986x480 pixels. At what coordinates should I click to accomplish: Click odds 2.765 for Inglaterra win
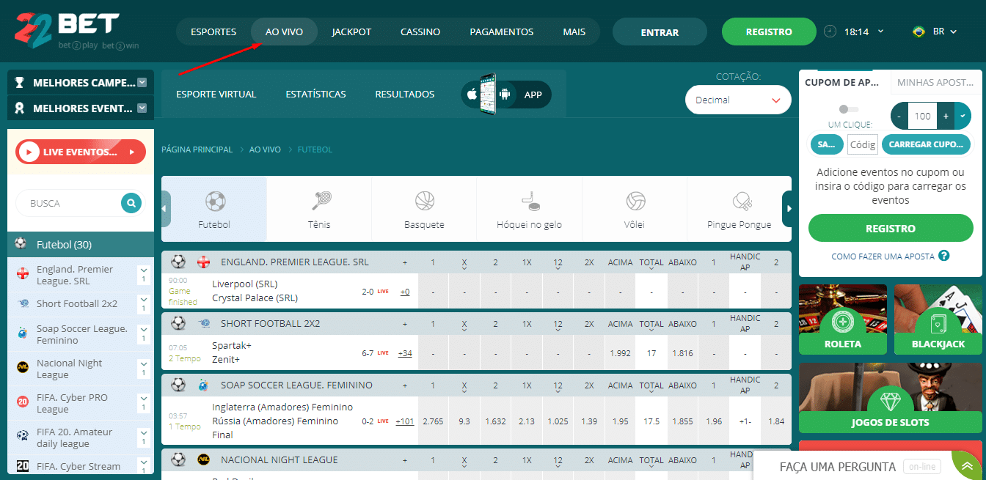[433, 421]
